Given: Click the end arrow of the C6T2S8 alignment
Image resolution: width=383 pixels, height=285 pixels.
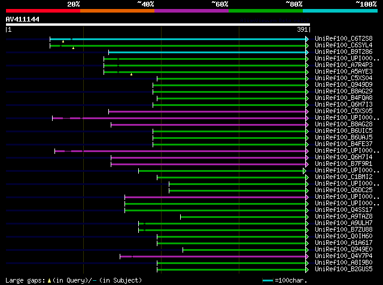Looking at the screenshot, I should coord(307,39).
